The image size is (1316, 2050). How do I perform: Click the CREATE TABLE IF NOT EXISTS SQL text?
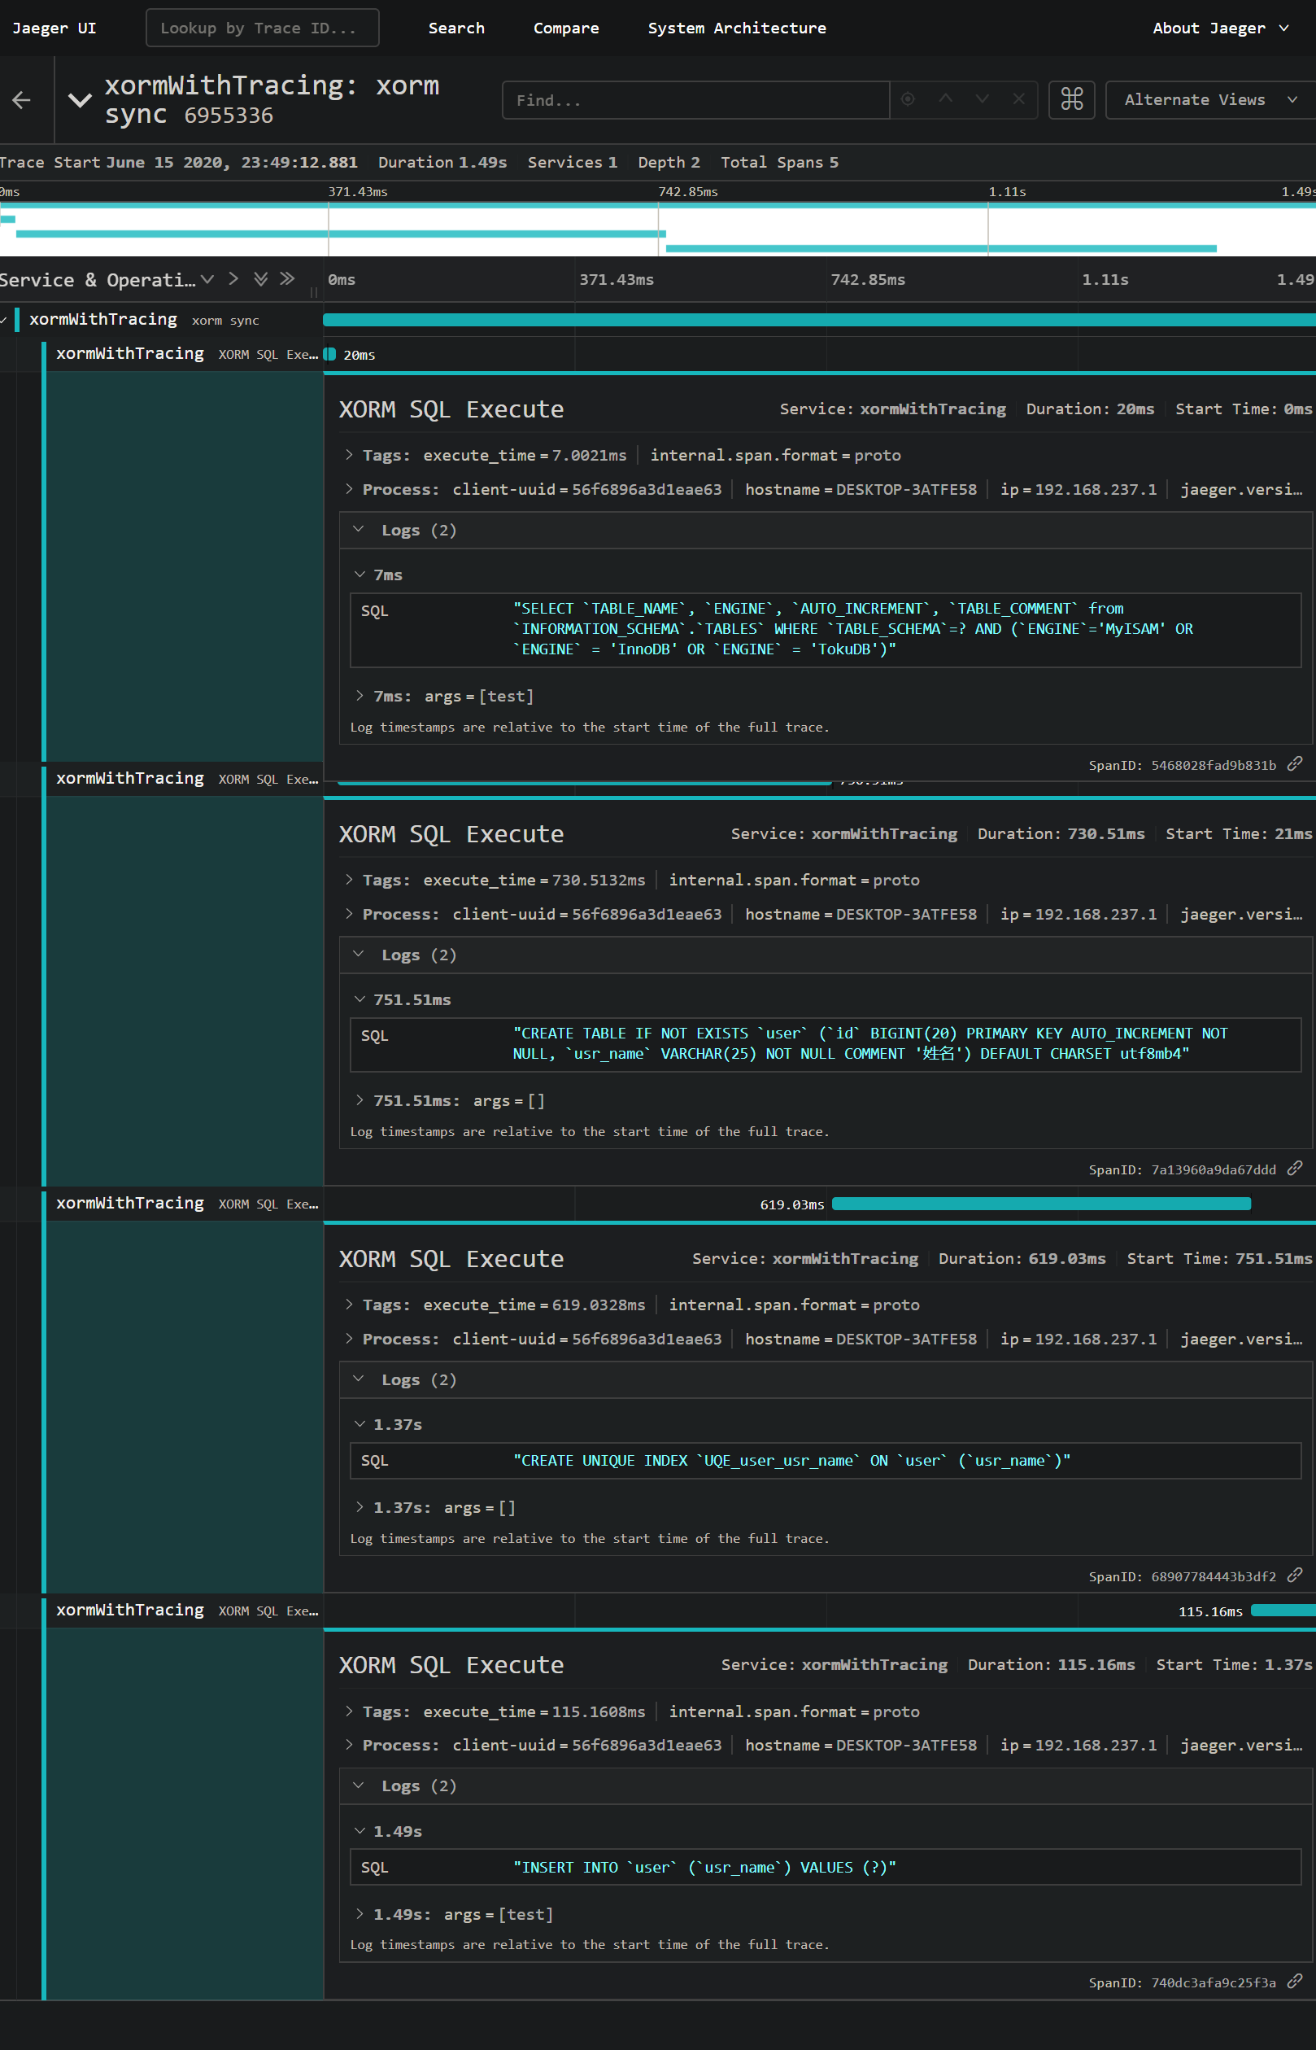[870, 1044]
